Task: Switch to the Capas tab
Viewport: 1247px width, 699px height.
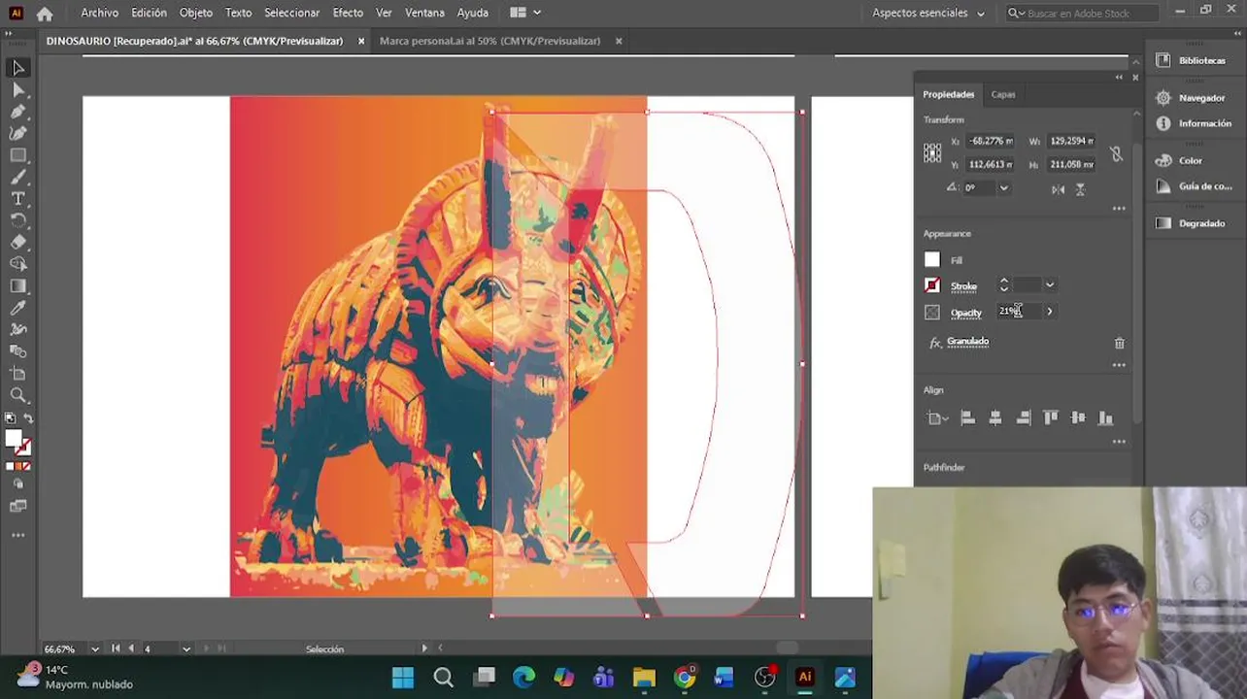Action: 1003,95
